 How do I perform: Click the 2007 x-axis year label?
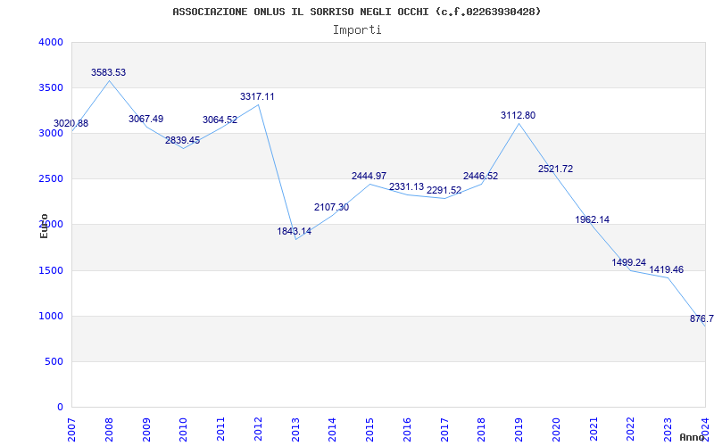[x=71, y=429]
